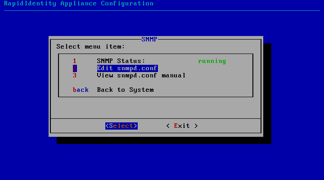The image size is (324, 180).
Task: Click 'Select menu item:' prompt text
Action: [90, 47]
